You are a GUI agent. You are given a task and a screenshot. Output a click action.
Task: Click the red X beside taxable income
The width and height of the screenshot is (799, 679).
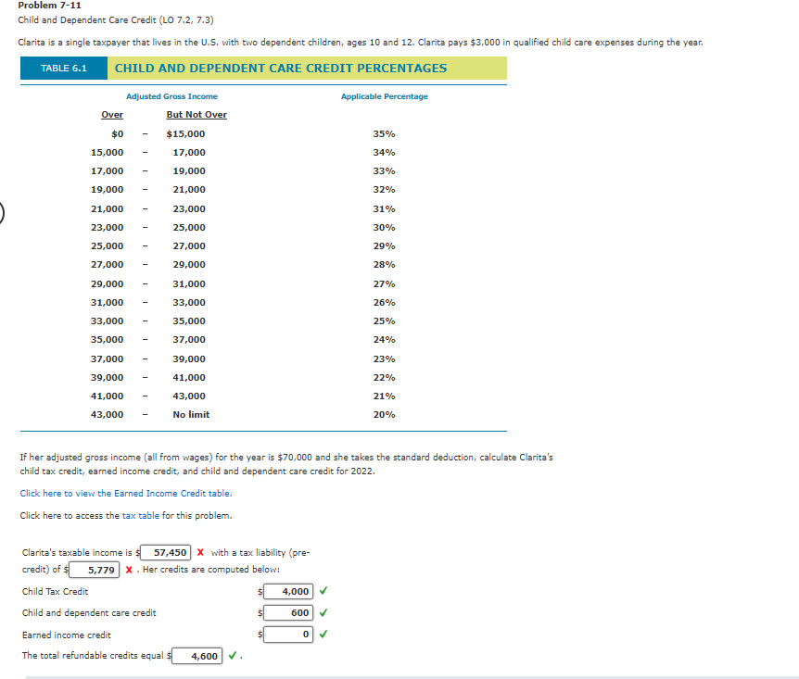point(200,552)
